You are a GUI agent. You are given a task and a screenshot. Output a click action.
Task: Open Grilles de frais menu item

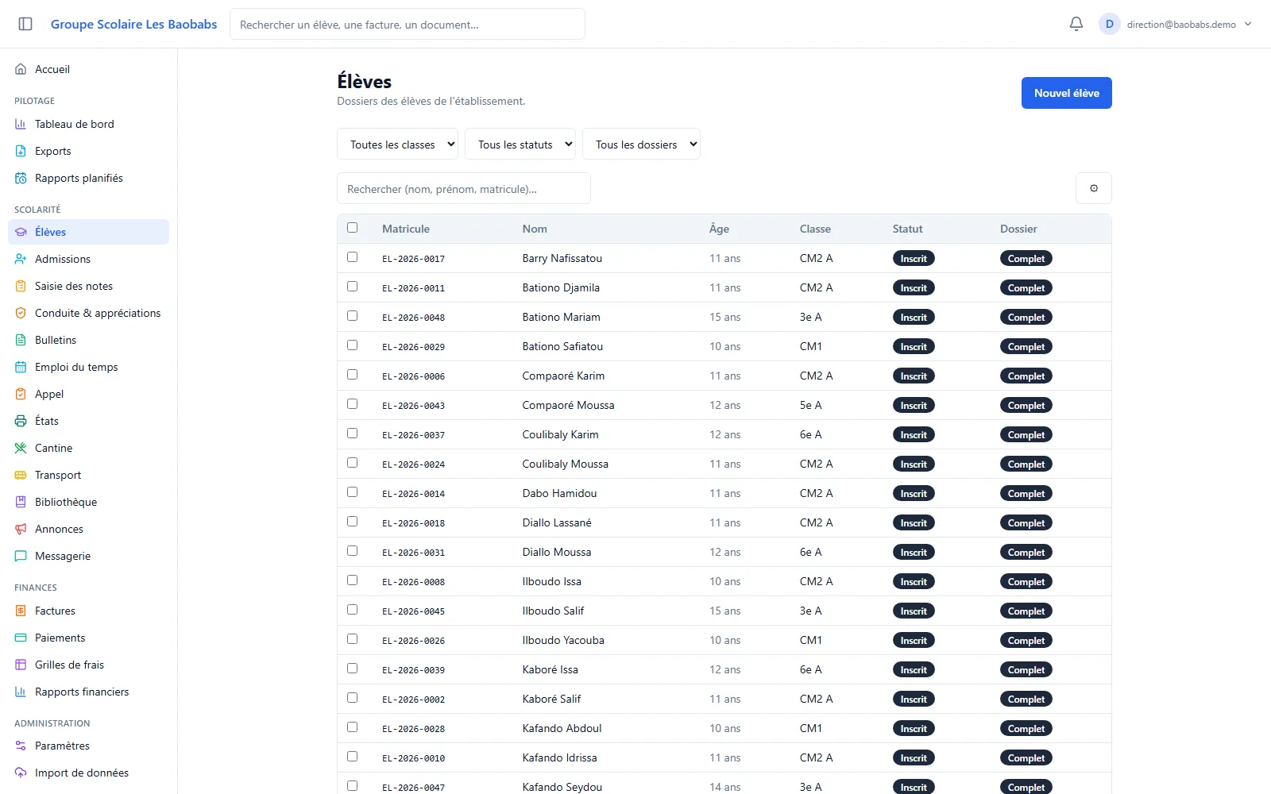click(88, 665)
